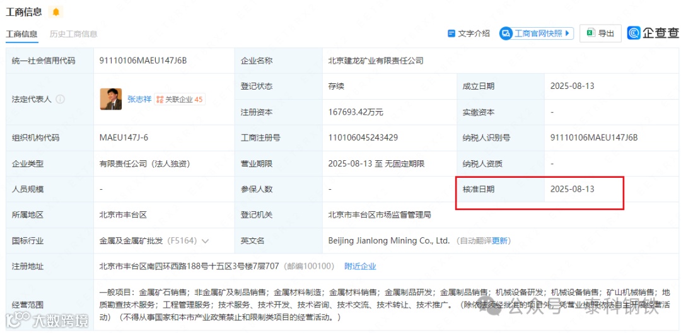Image resolution: width=681 pixels, height=333 pixels.
Task: Click camera icon in 工商官网快照 button
Action: [506, 33]
